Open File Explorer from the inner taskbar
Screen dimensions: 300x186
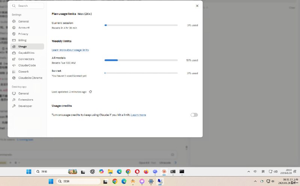point(110,172)
